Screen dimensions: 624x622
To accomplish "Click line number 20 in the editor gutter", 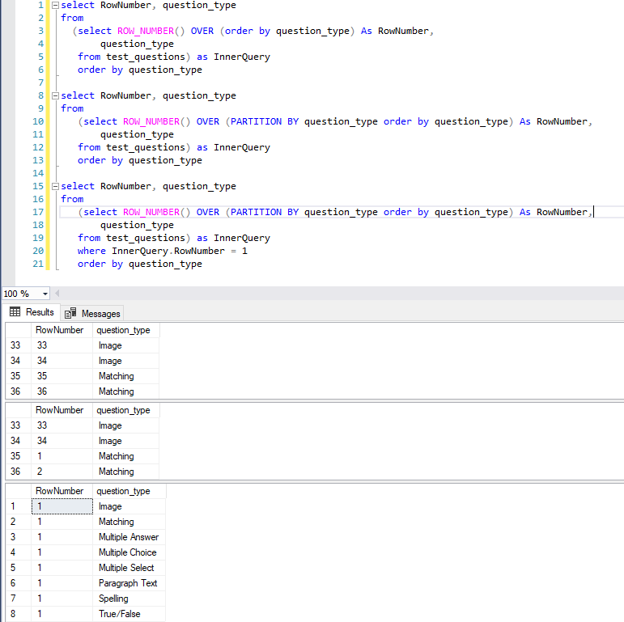I will click(38, 251).
